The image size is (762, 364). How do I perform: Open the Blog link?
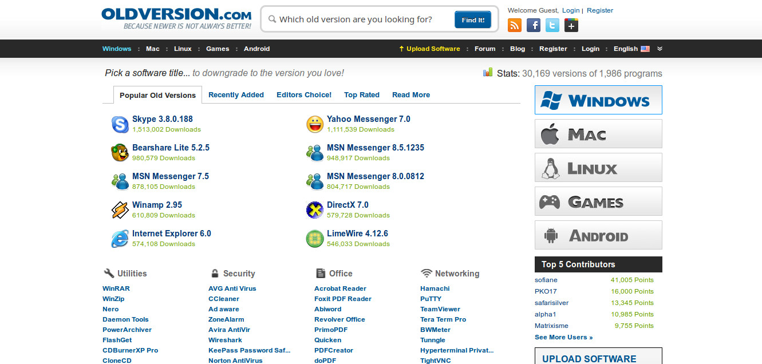(x=518, y=49)
